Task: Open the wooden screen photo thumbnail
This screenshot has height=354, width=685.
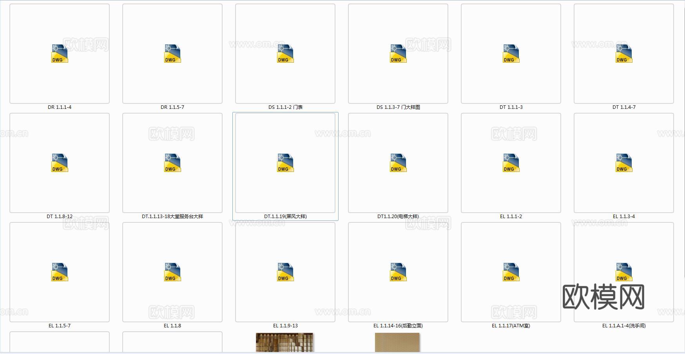Action: pyautogui.click(x=285, y=343)
